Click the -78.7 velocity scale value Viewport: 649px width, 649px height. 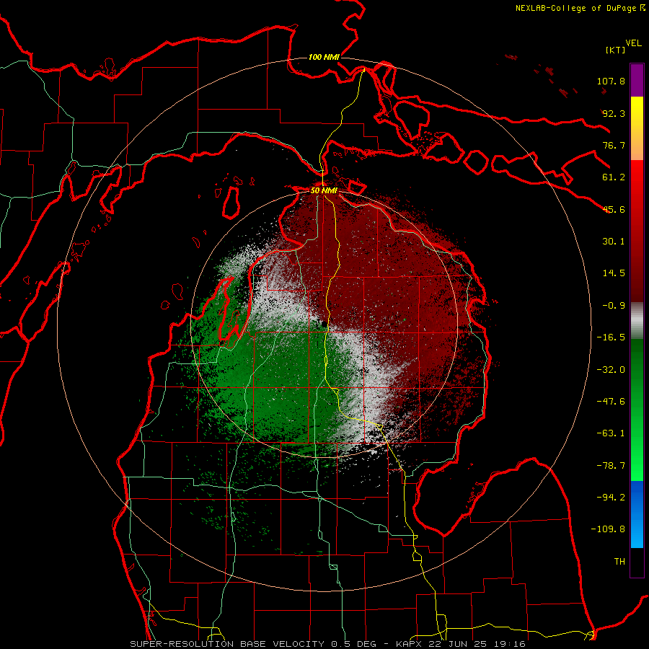(x=611, y=466)
